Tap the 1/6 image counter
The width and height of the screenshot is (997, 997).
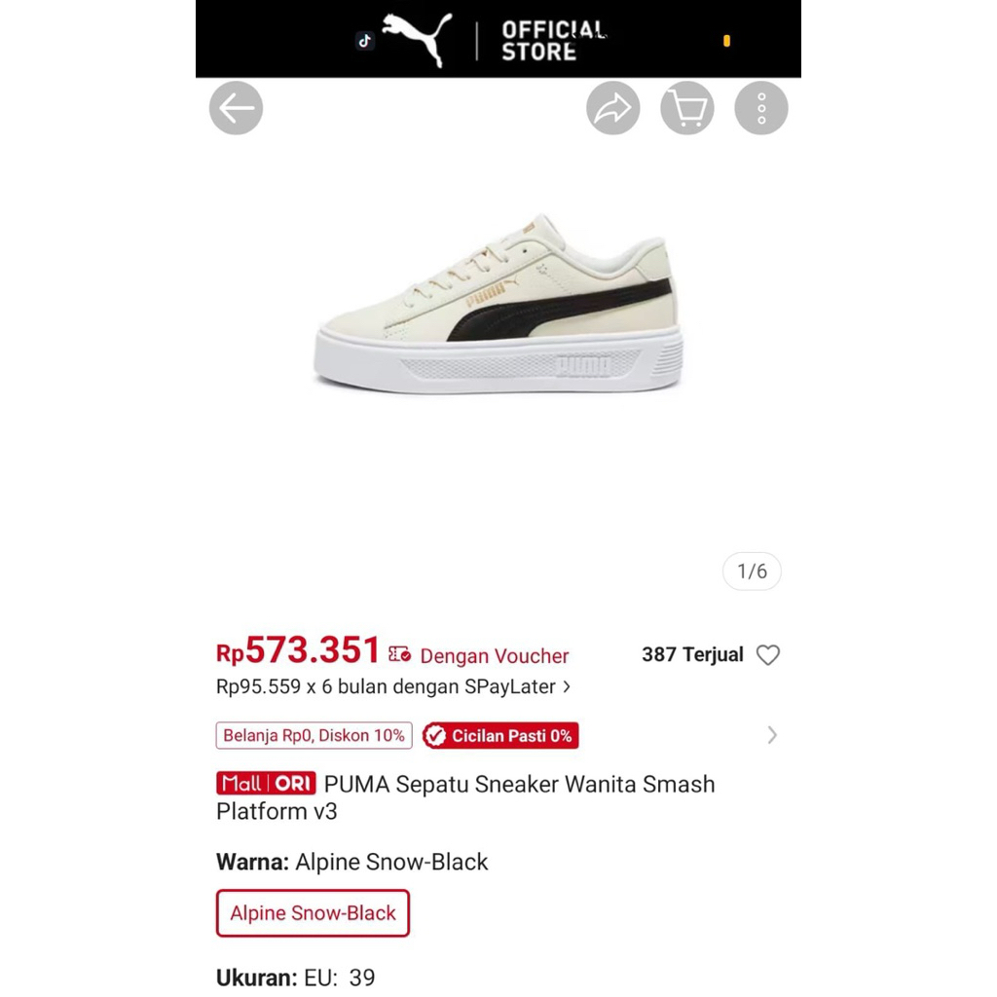pos(753,571)
